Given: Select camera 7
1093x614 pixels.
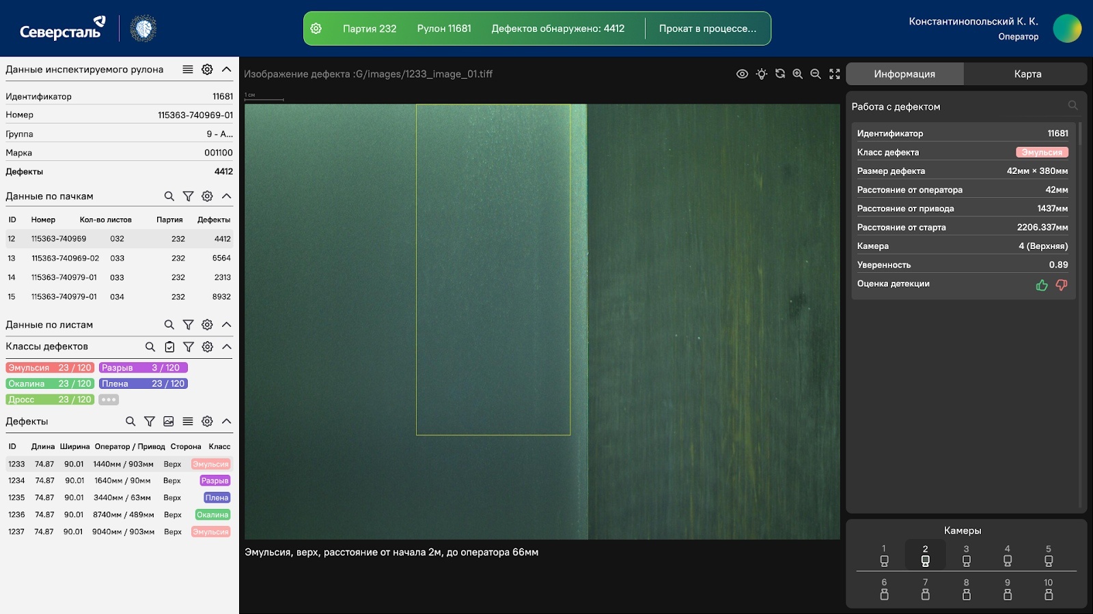Looking at the screenshot, I should click(x=926, y=589).
